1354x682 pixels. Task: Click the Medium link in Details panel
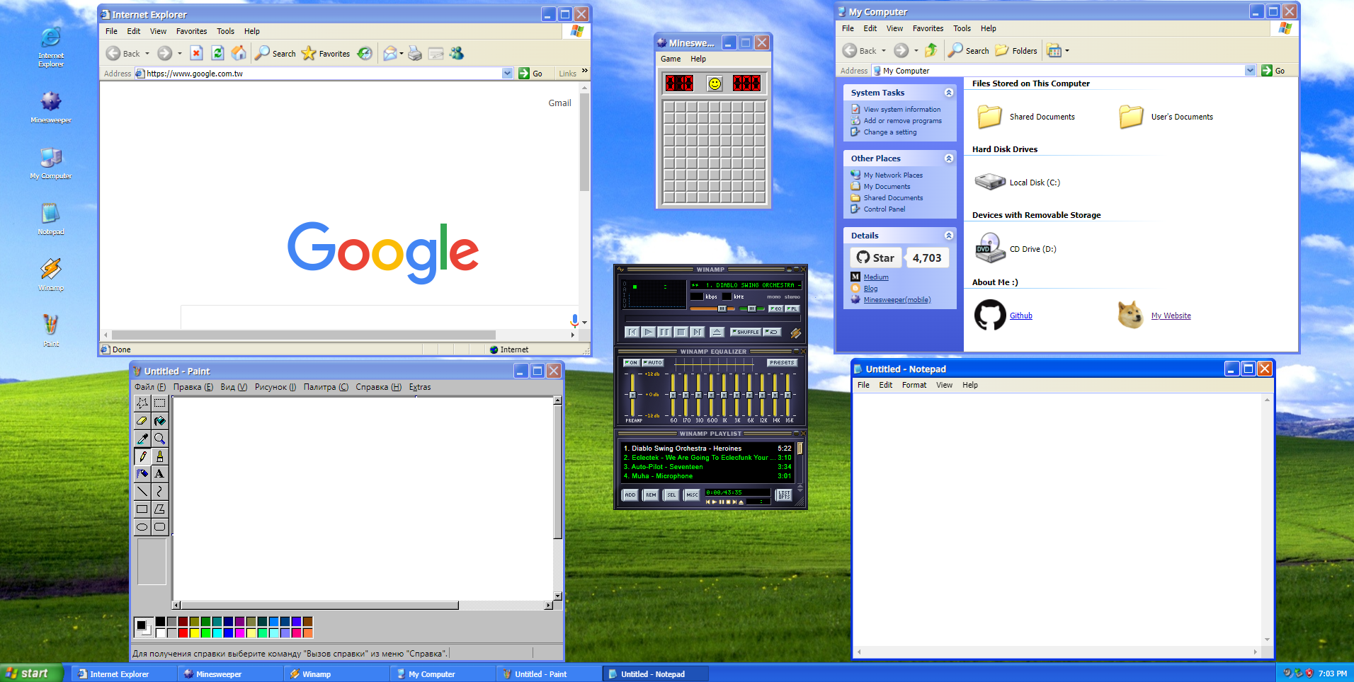[x=876, y=277]
